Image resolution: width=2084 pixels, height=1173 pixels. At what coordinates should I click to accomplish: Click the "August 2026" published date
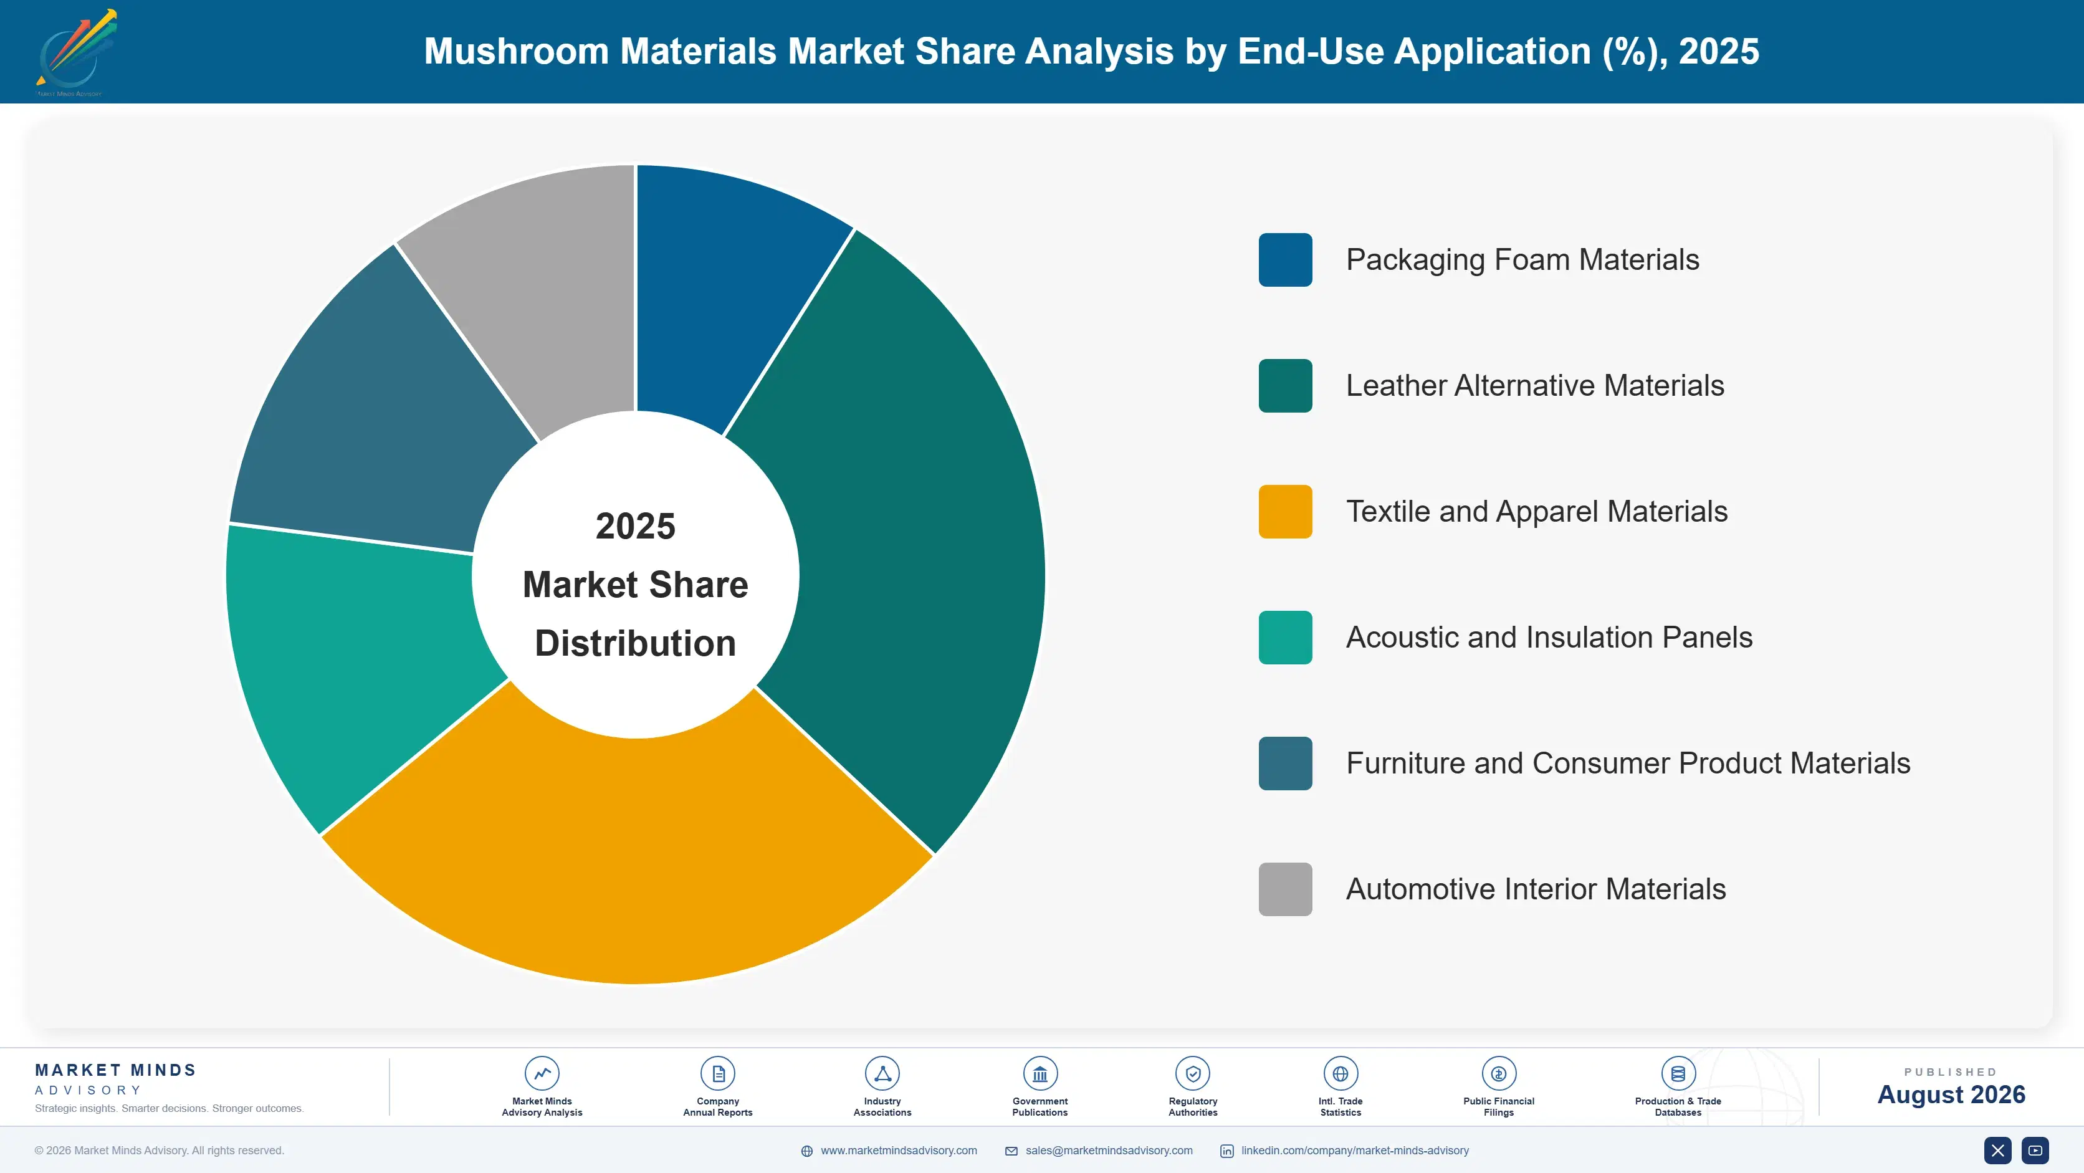pyautogui.click(x=1951, y=1094)
